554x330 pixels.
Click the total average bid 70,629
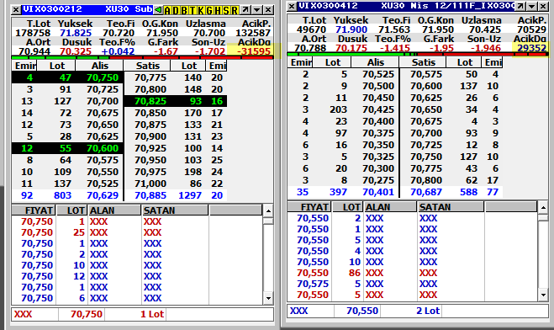103,195
